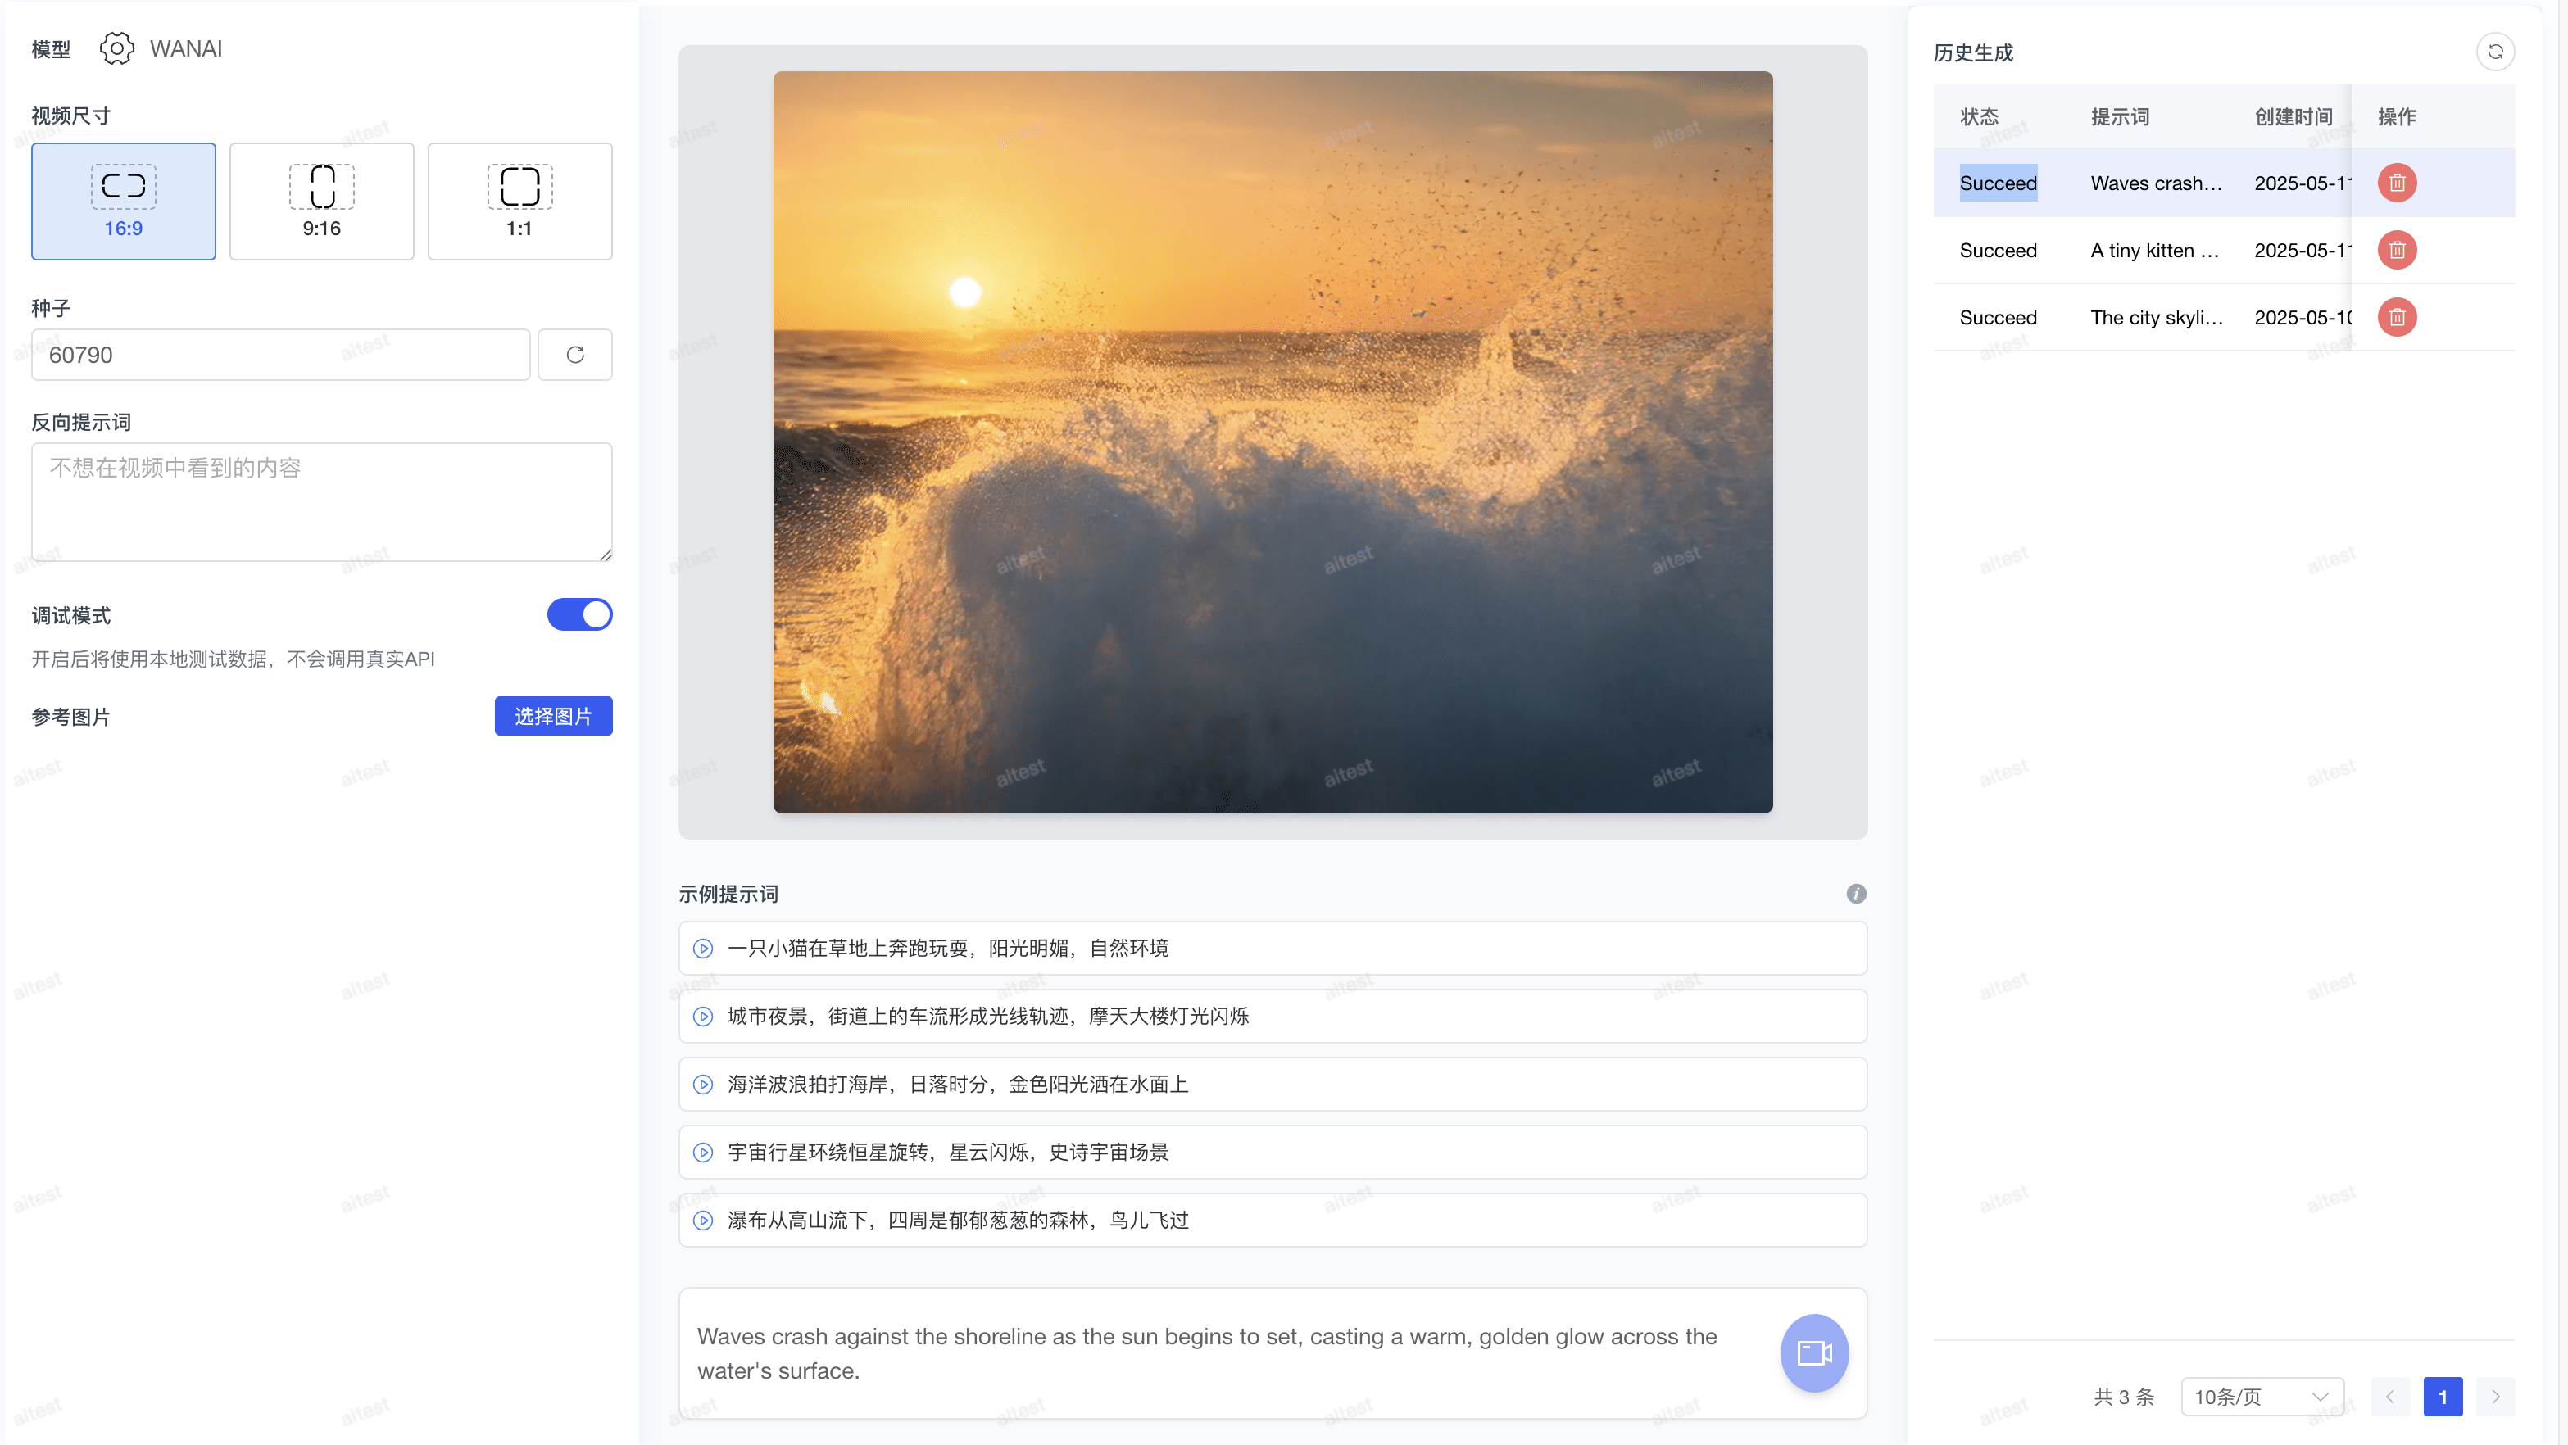Click the 创建时间 column header
2568x1445 pixels.
[2294, 116]
